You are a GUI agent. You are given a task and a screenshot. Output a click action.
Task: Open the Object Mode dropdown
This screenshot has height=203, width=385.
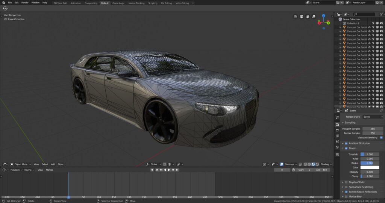click(21, 164)
